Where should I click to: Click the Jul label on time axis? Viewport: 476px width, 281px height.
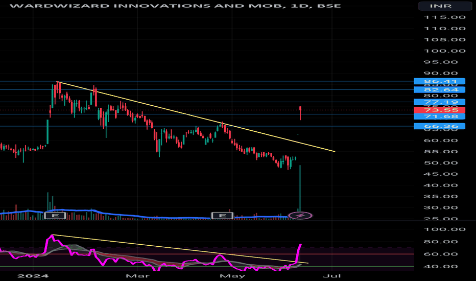331,276
